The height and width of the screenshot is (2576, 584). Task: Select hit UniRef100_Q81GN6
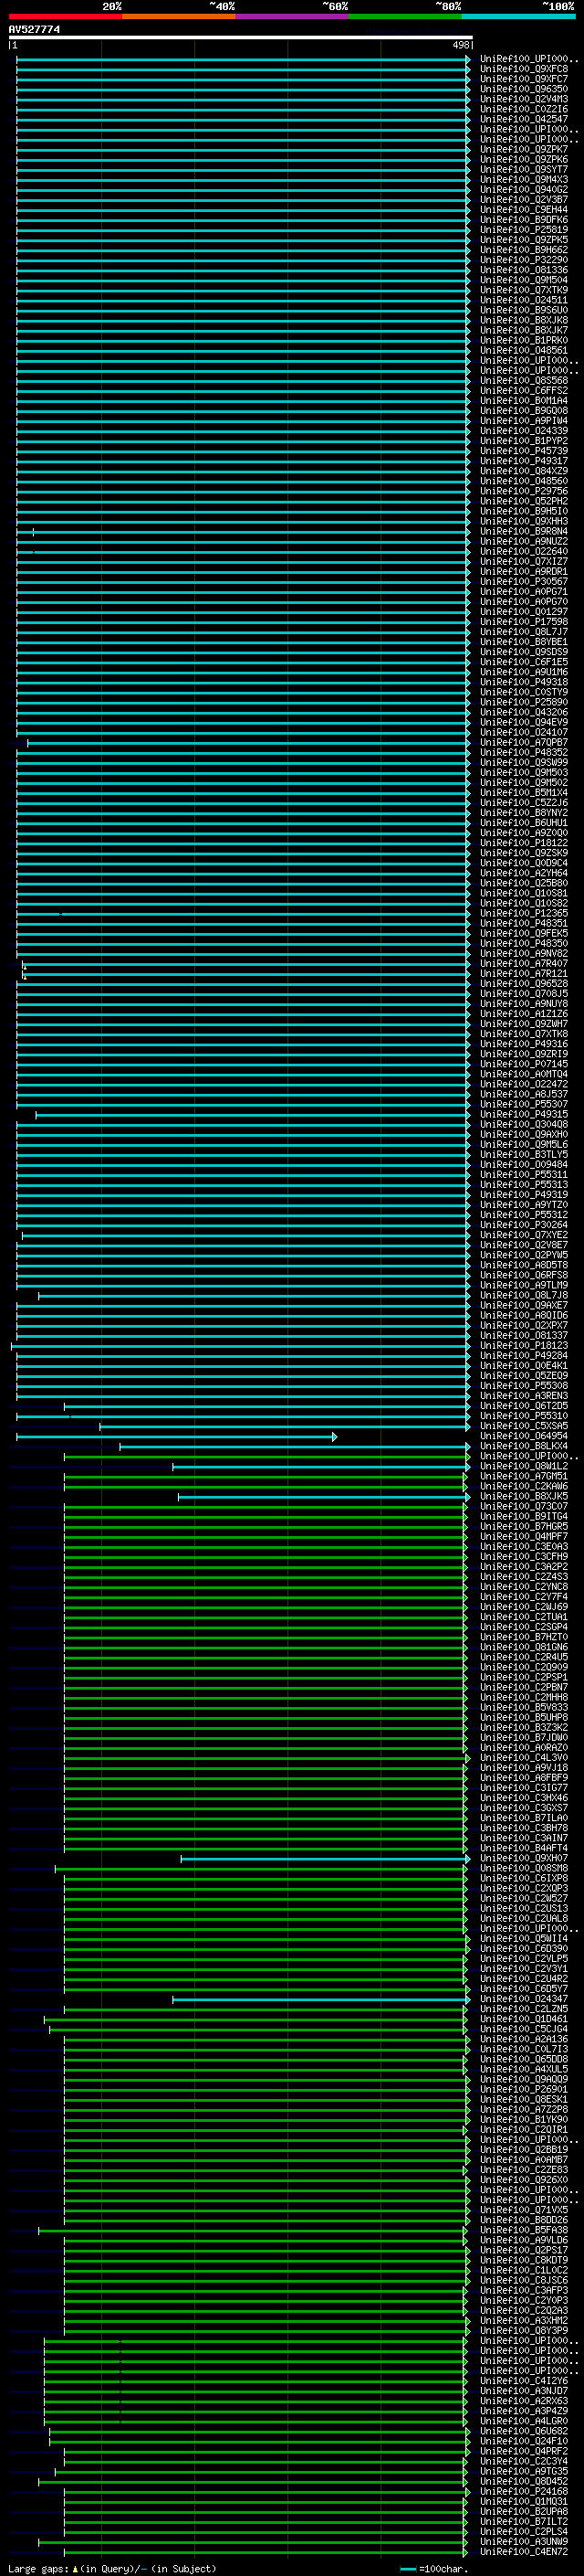pyautogui.click(x=524, y=1647)
